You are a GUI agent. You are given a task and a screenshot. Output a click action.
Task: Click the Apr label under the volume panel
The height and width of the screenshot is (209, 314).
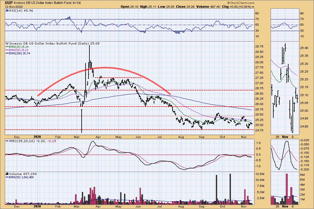coord(98,206)
